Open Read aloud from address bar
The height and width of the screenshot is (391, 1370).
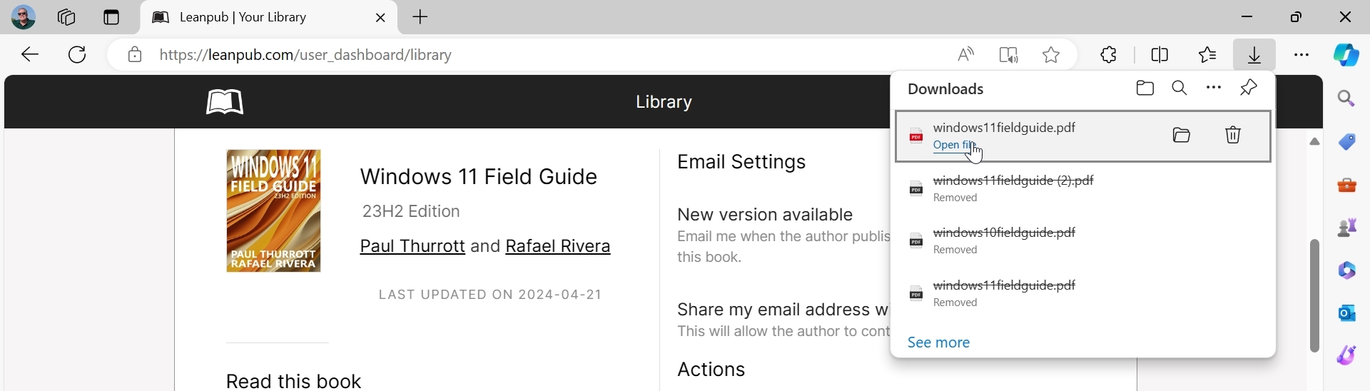tap(966, 55)
